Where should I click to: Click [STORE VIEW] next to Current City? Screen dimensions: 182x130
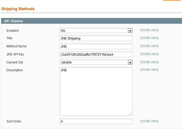click(x=149, y=62)
